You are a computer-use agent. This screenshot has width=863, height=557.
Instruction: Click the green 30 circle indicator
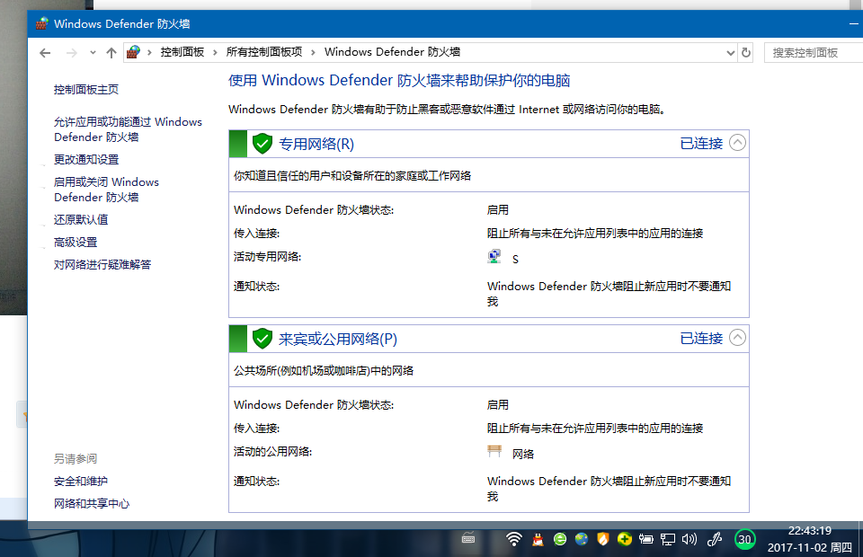(x=744, y=539)
